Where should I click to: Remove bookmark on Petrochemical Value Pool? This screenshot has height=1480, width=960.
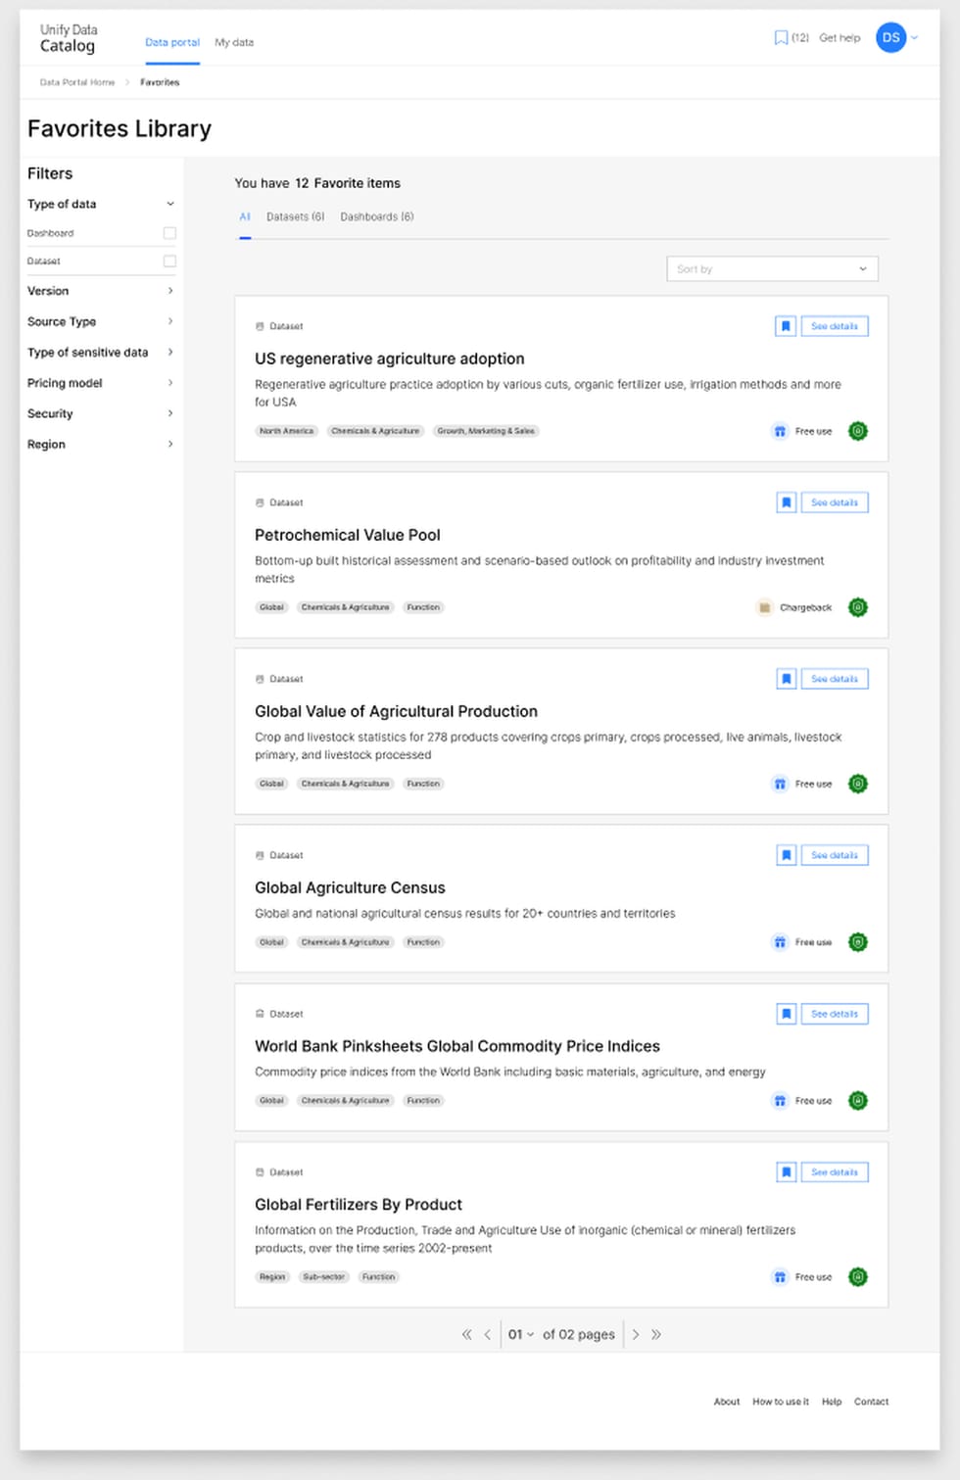(x=786, y=502)
